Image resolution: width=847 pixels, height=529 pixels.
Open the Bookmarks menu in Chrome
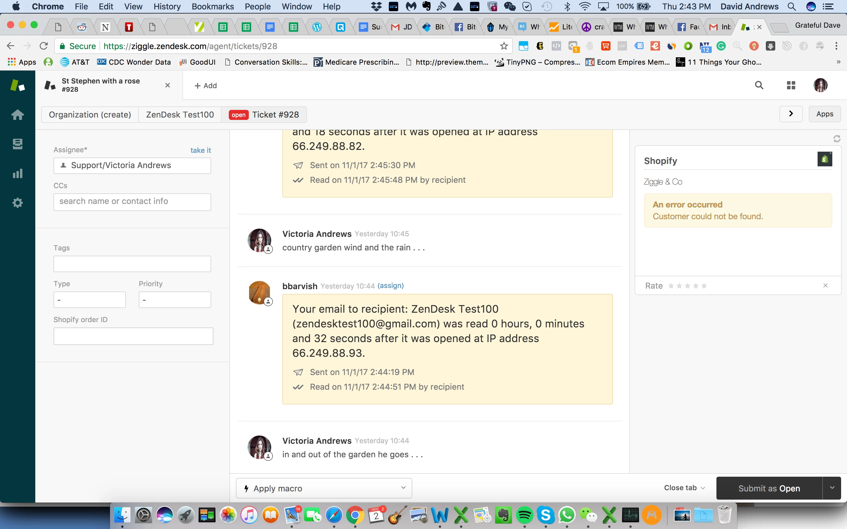pos(212,6)
